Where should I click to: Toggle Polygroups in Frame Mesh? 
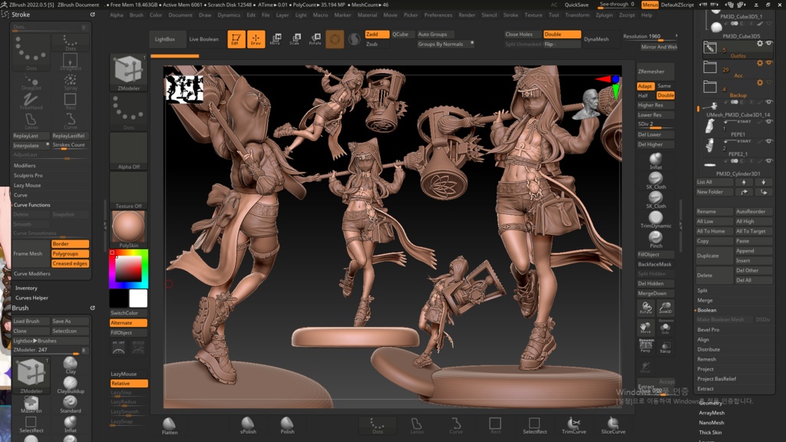coord(70,253)
